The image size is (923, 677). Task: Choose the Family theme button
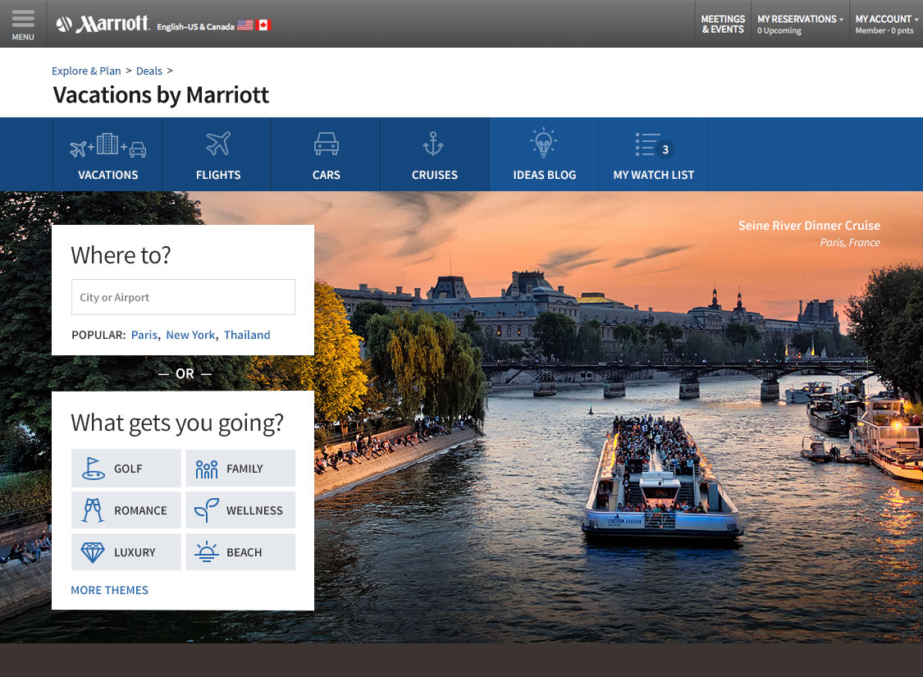pyautogui.click(x=240, y=469)
